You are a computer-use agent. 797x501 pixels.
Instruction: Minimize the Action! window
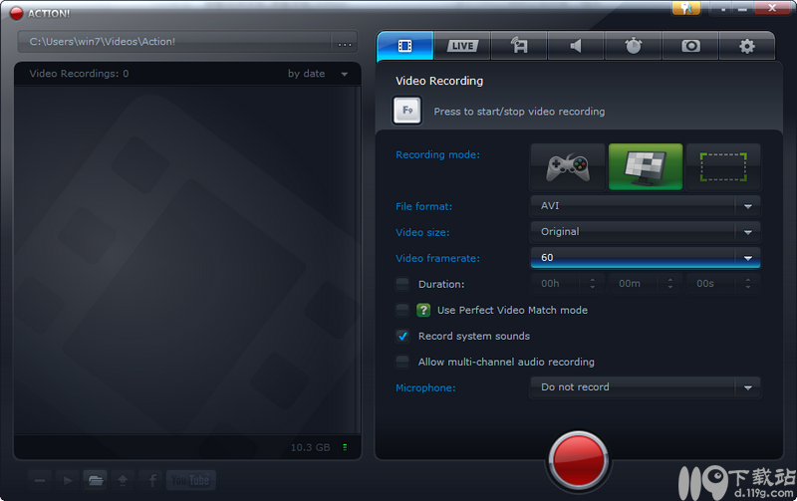click(742, 8)
